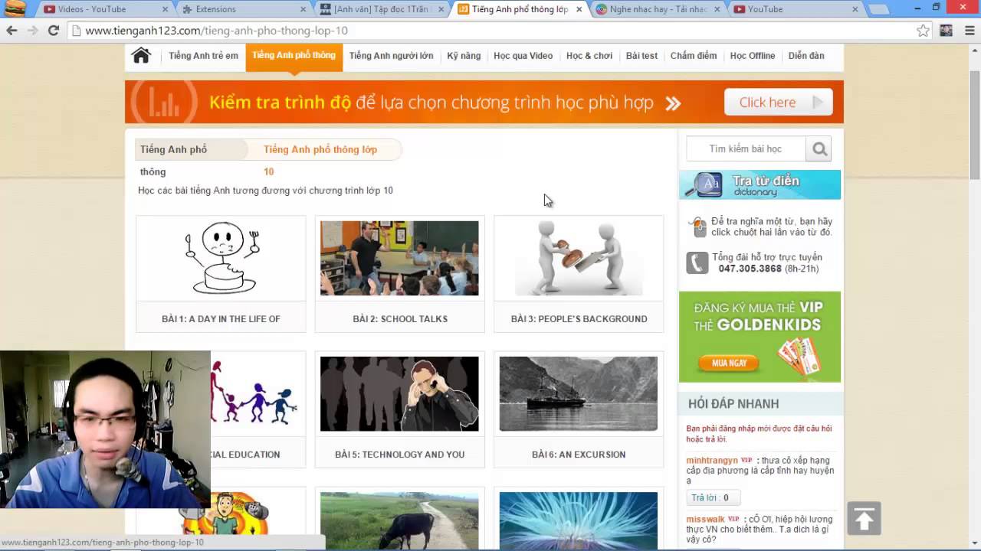Open the Học qua Video menu
Image resolution: width=981 pixels, height=551 pixels.
click(x=523, y=56)
